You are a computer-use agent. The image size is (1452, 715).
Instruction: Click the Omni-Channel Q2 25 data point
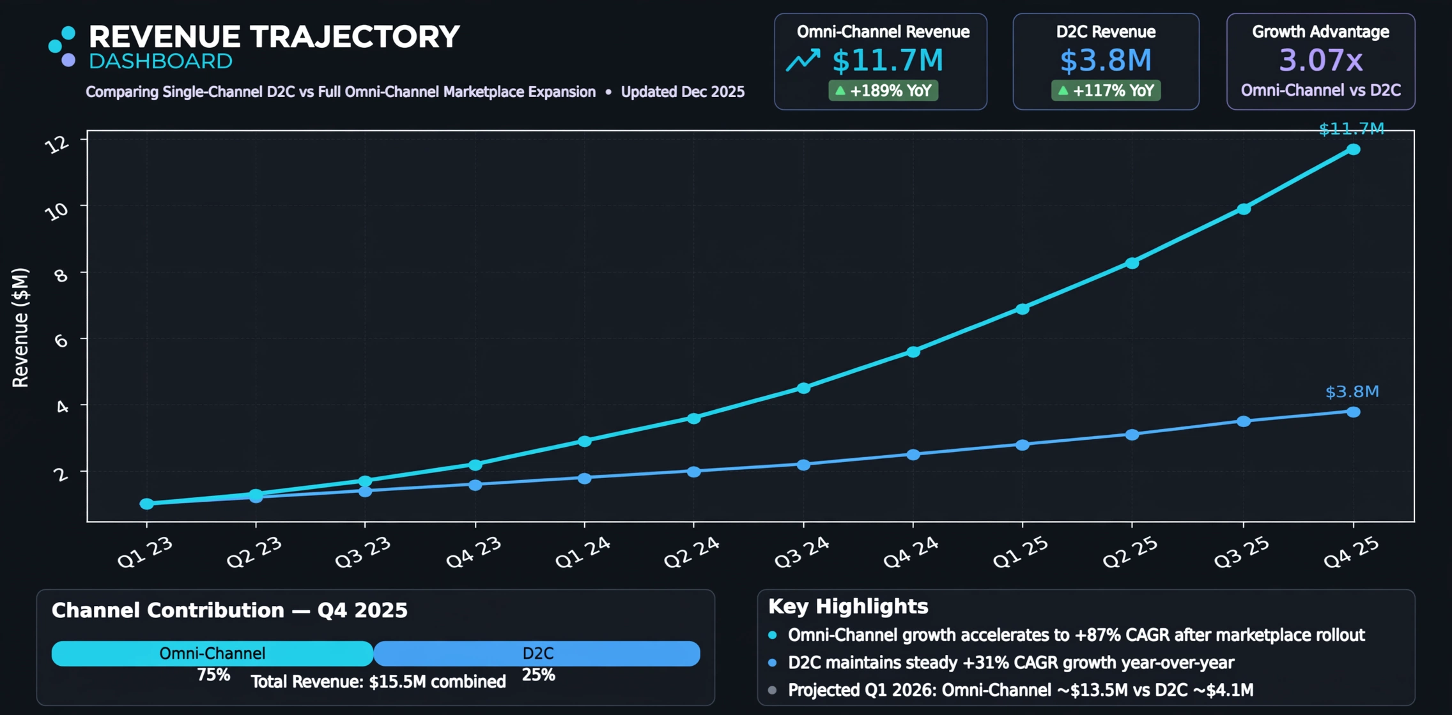click(x=1132, y=263)
